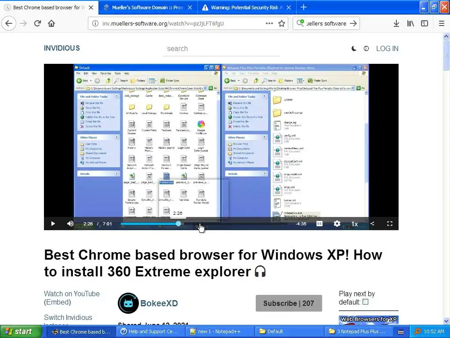The width and height of the screenshot is (450, 338).
Task: Open page actions three-dot menu
Action: 269,23
